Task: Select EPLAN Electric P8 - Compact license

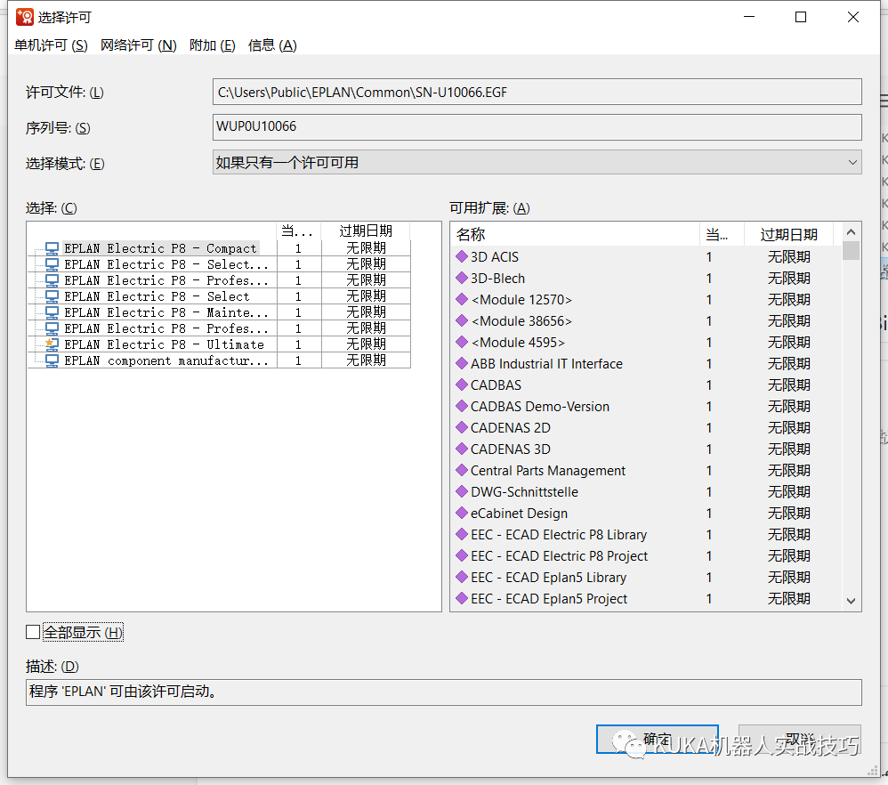Action: coord(160,248)
